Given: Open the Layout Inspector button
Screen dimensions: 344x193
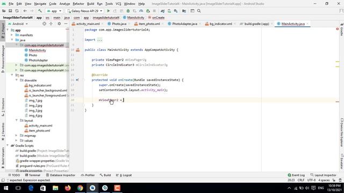Looking at the screenshot, I should [324, 175].
